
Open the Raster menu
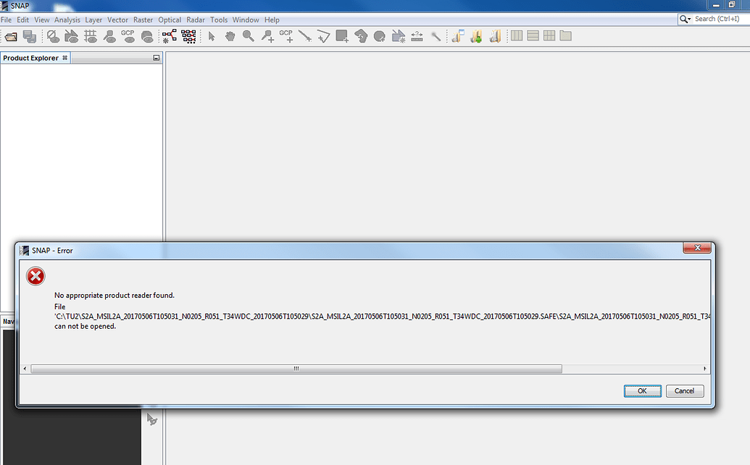click(x=143, y=20)
